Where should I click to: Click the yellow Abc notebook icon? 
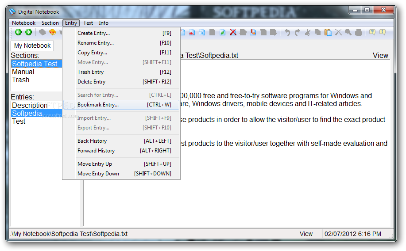53,32
